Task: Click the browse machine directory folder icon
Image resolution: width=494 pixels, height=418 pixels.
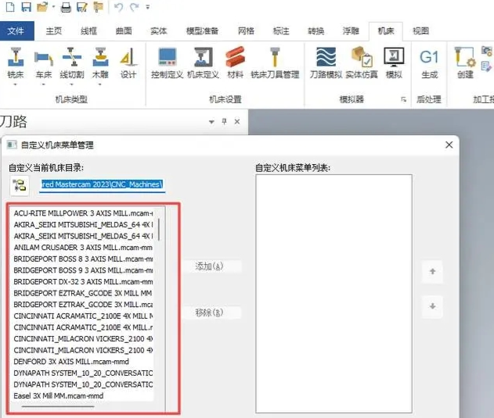Action: pos(20,185)
